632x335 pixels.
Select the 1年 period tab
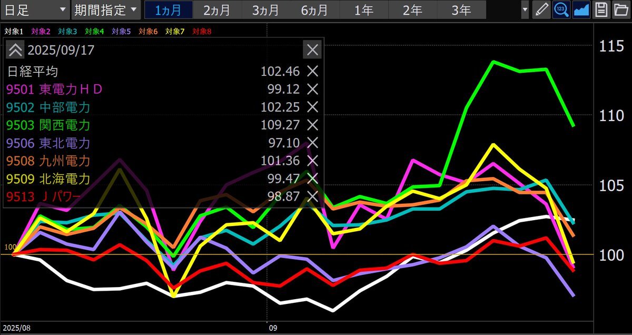[x=364, y=9]
